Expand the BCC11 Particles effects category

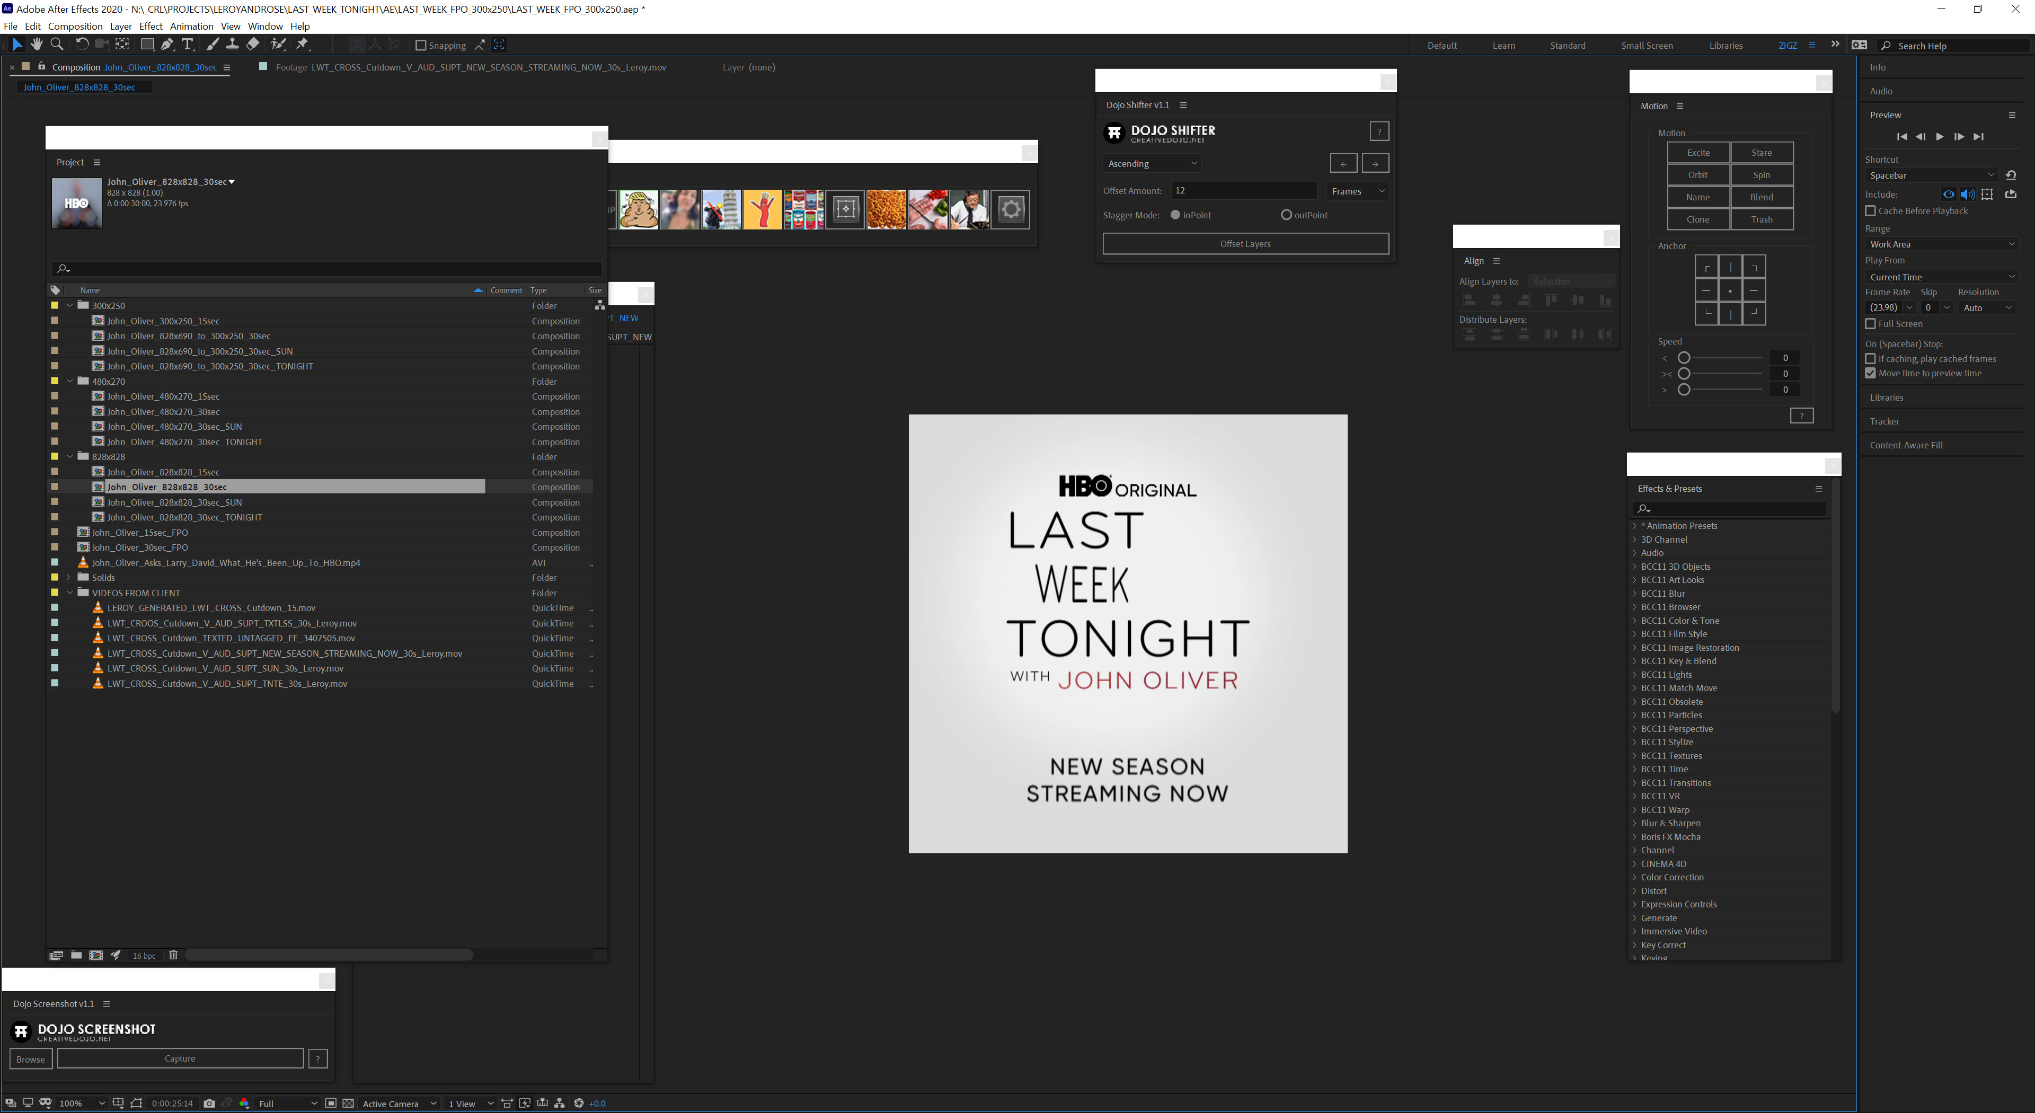click(x=1635, y=715)
